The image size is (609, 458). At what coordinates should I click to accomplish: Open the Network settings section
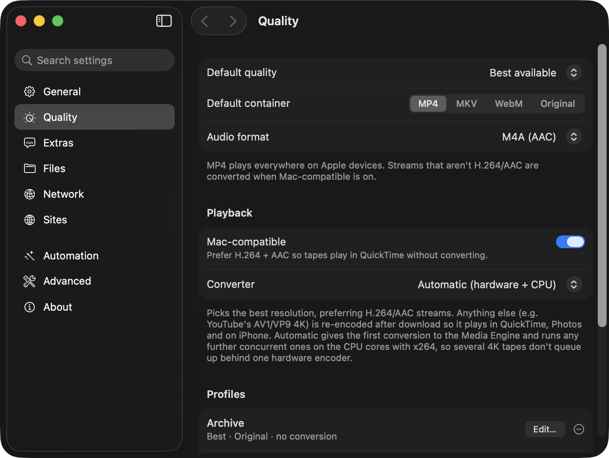pyautogui.click(x=95, y=194)
